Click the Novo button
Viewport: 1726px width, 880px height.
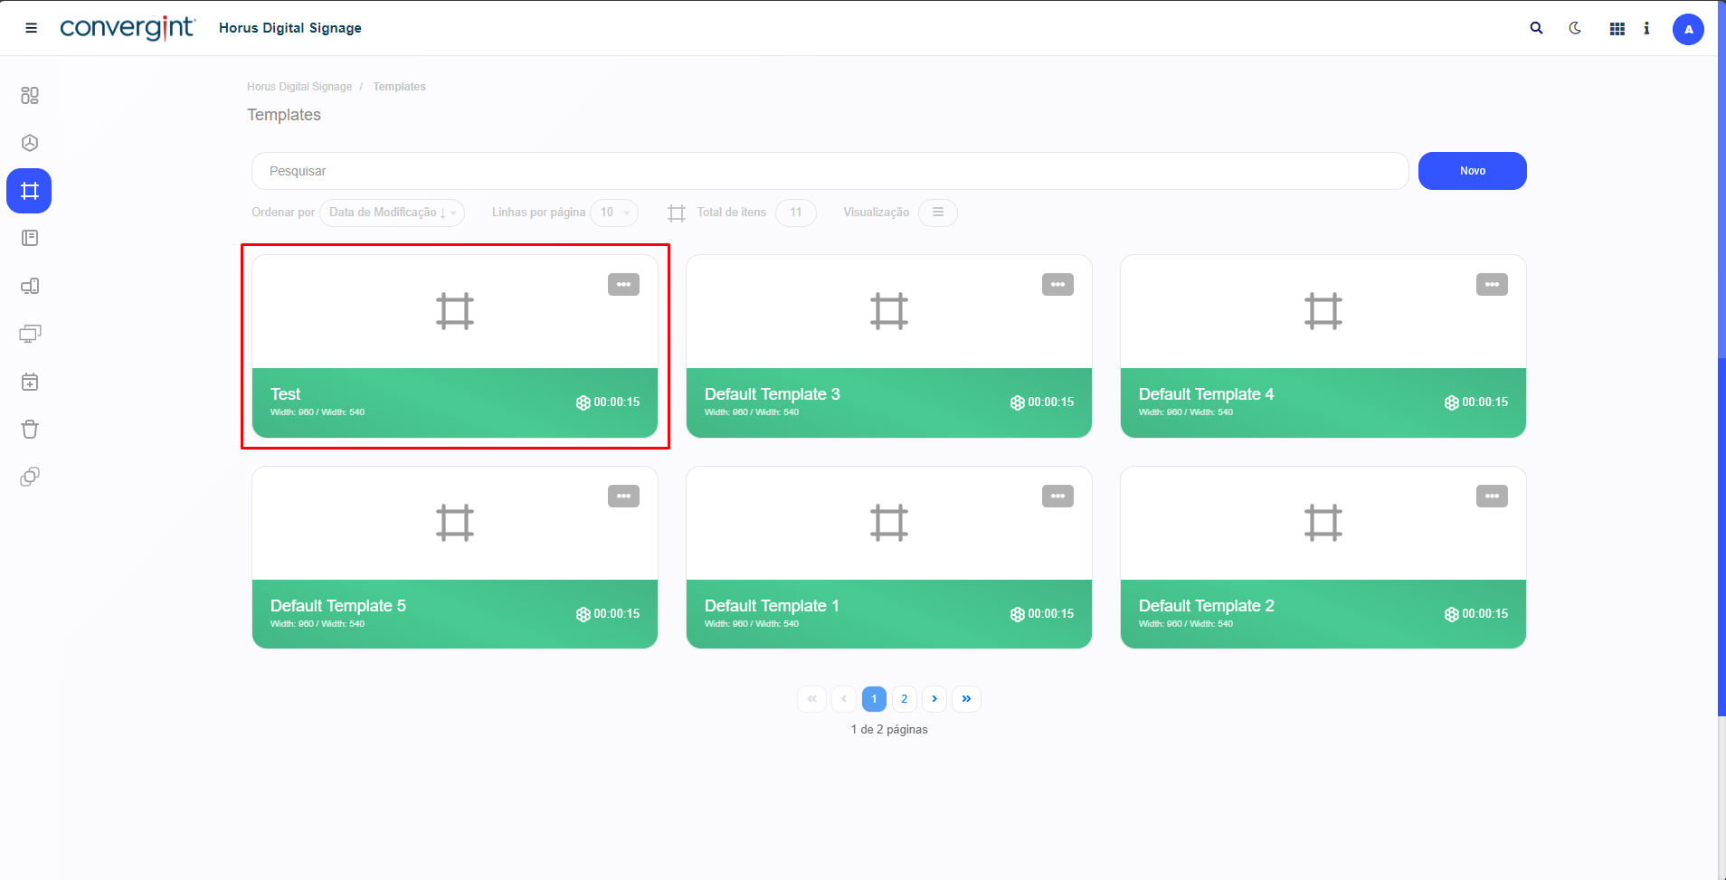1472,171
